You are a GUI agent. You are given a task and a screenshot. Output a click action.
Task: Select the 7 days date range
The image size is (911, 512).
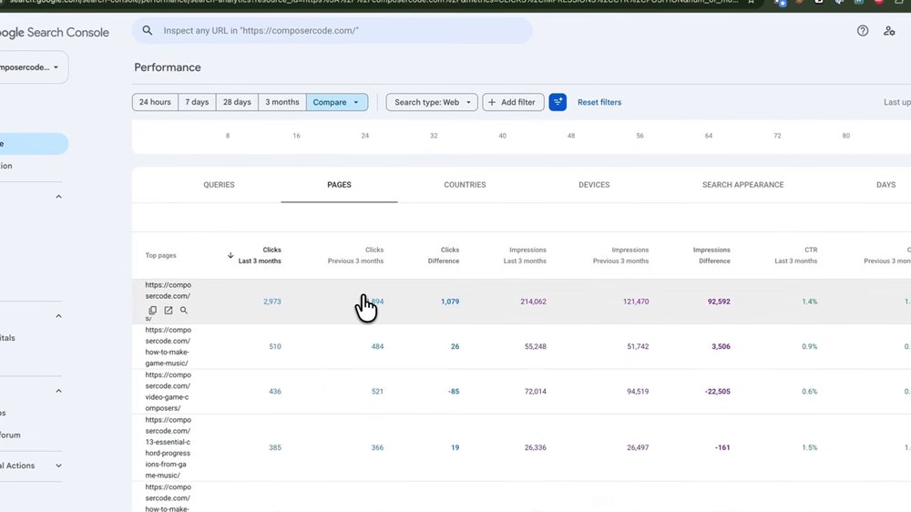pyautogui.click(x=197, y=102)
